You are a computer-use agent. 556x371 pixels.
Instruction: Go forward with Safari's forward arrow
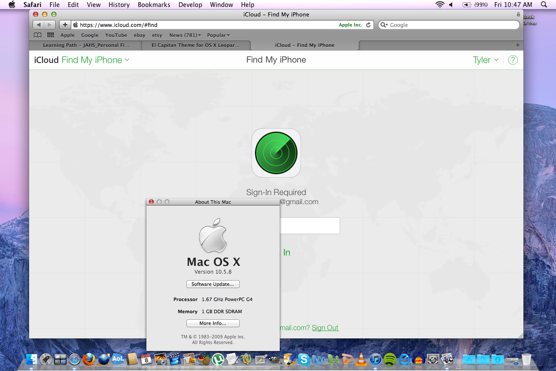tap(50, 25)
